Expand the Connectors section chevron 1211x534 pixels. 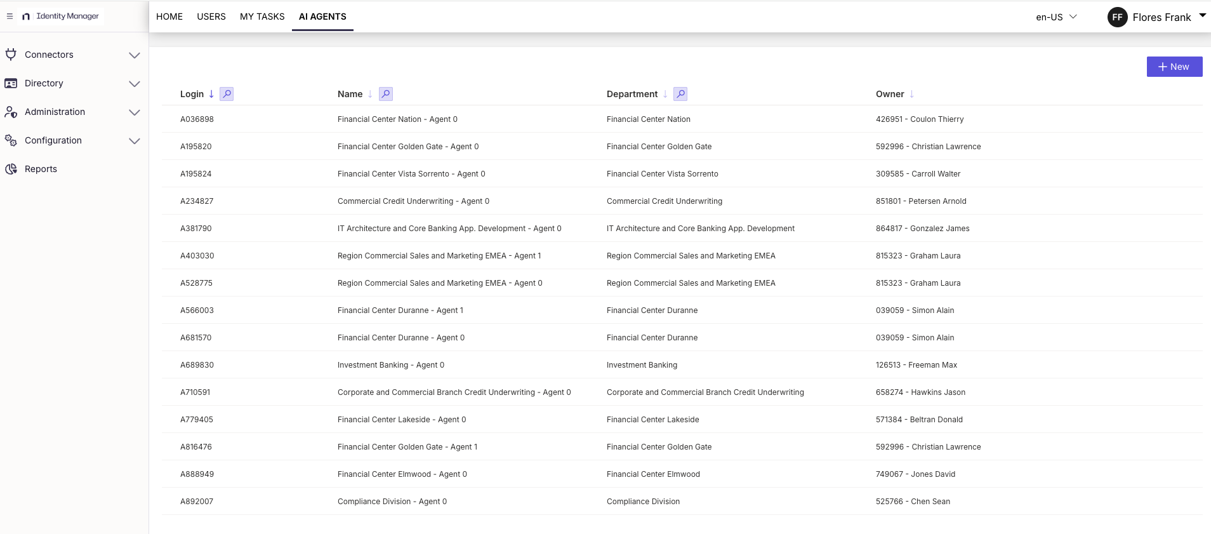[135, 55]
